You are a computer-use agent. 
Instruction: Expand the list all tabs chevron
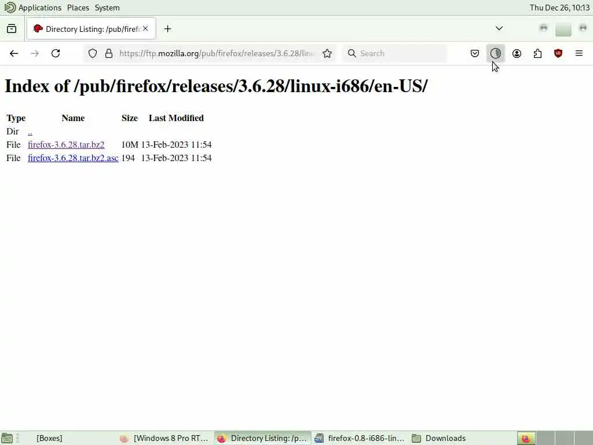(499, 28)
